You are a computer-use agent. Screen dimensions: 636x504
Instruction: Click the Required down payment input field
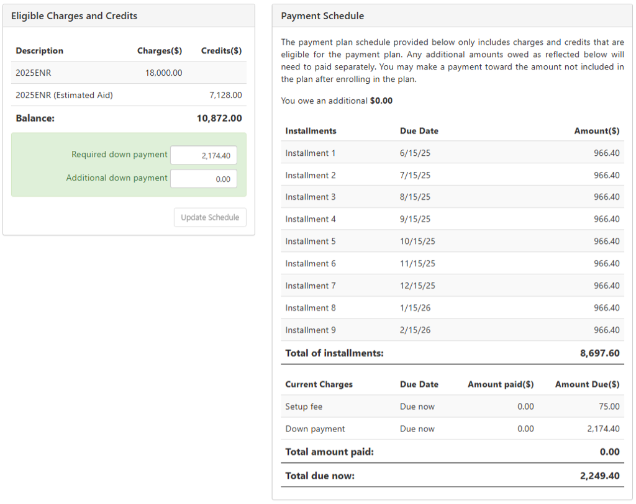click(203, 155)
